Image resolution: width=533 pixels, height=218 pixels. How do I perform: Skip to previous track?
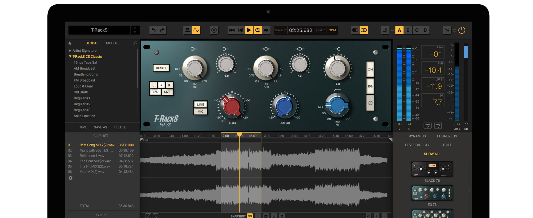[x=232, y=30]
